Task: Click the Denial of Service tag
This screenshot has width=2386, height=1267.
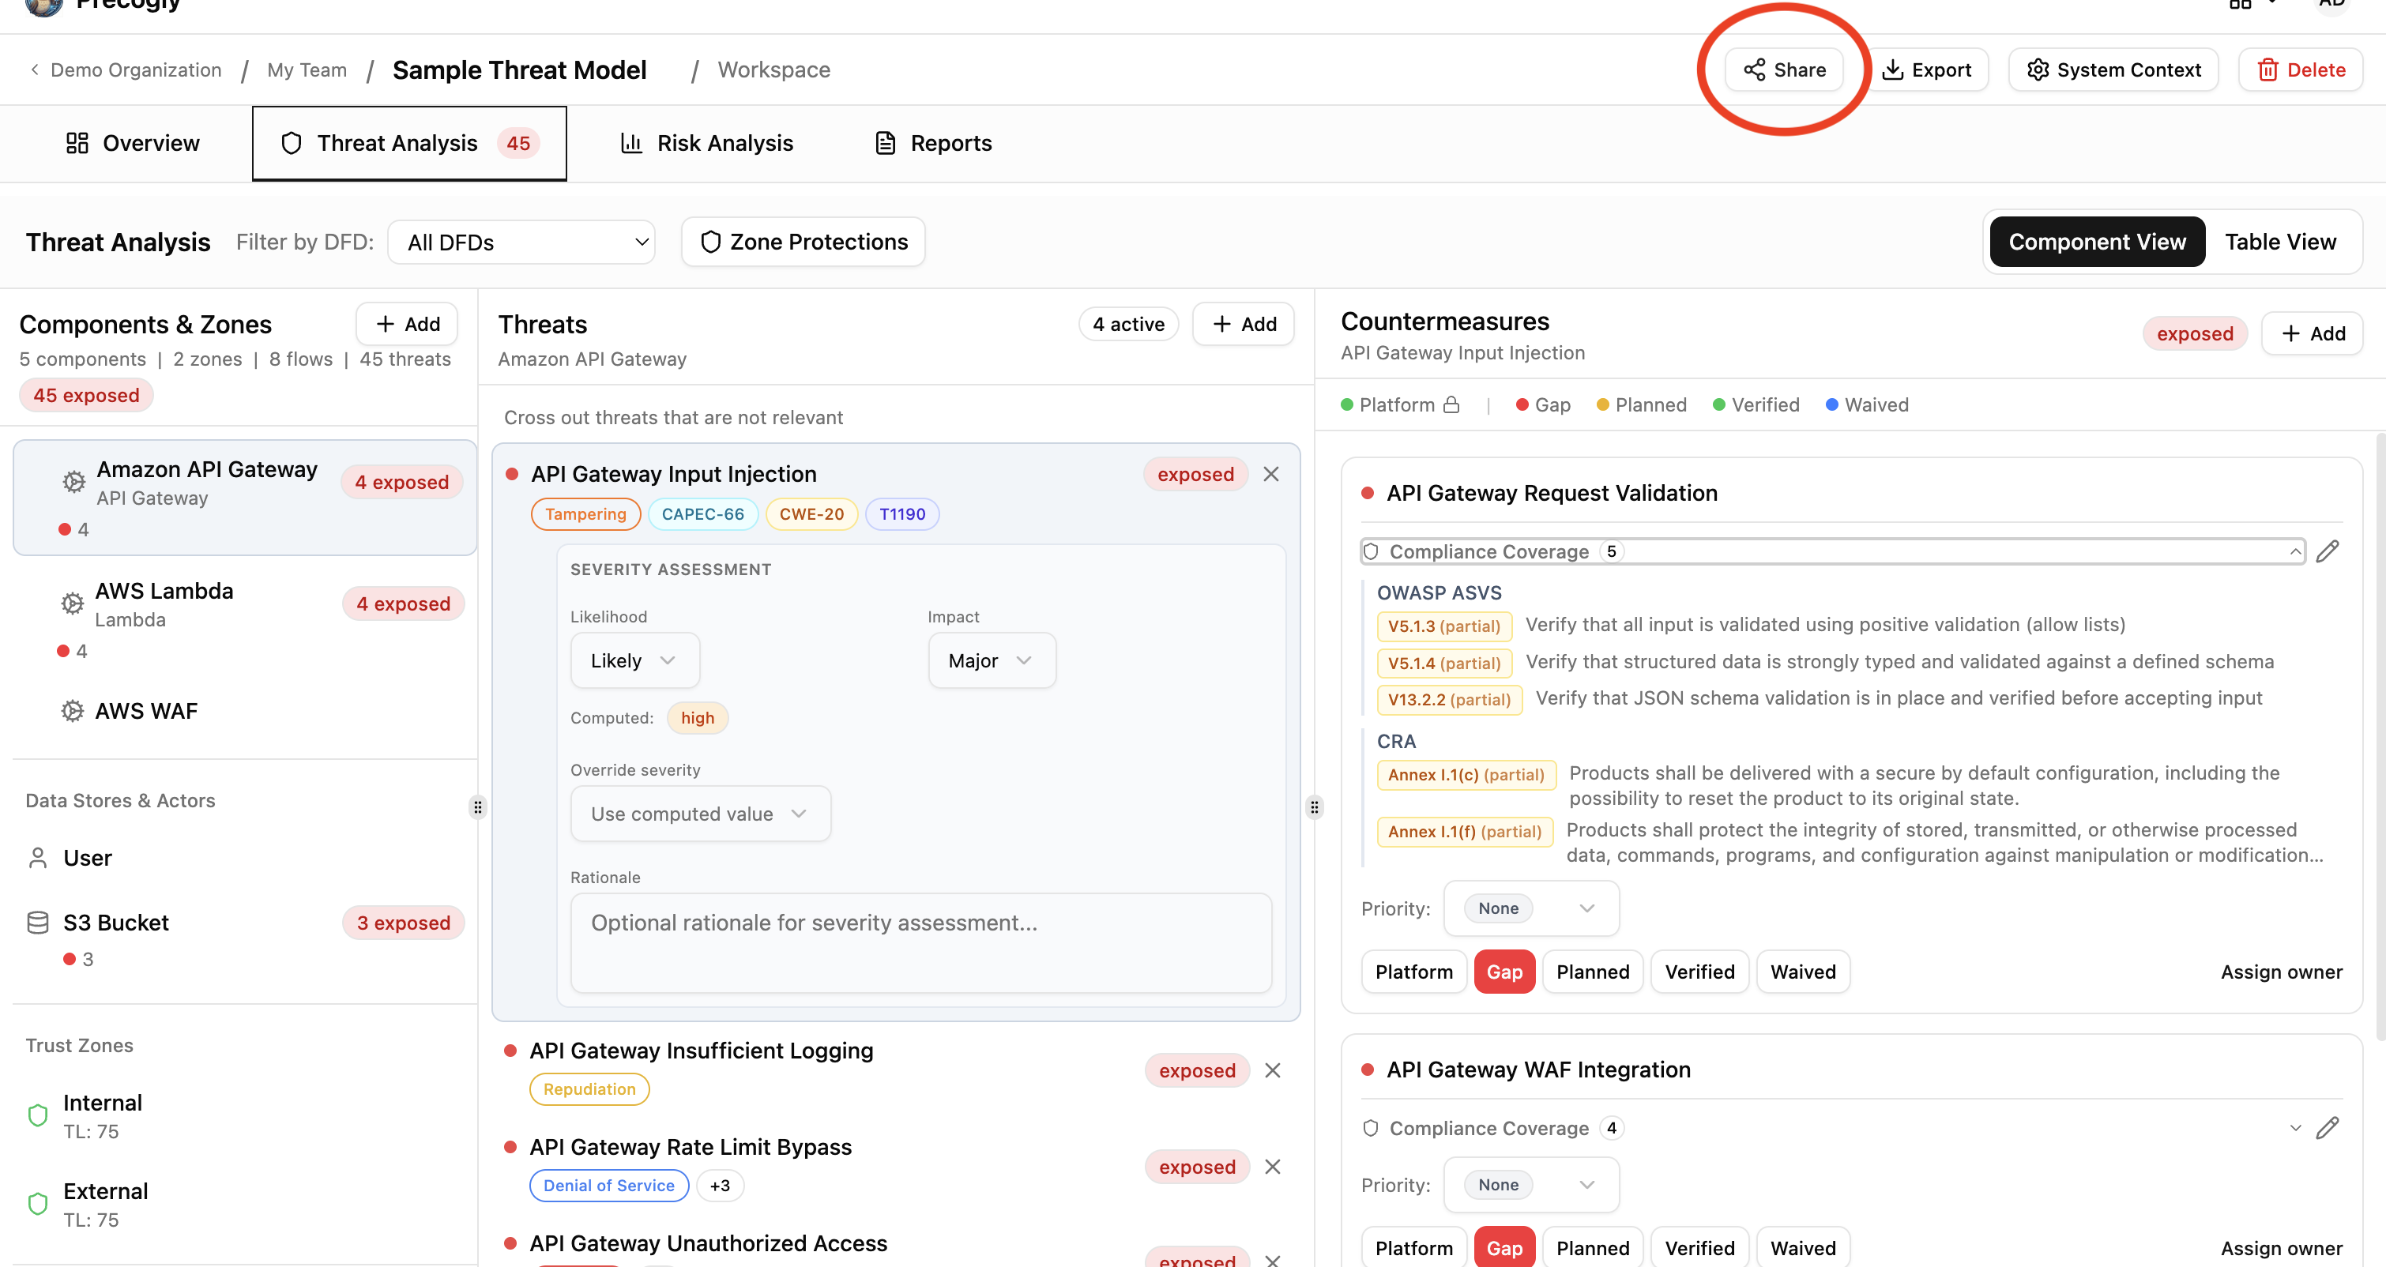Action: pyautogui.click(x=608, y=1186)
